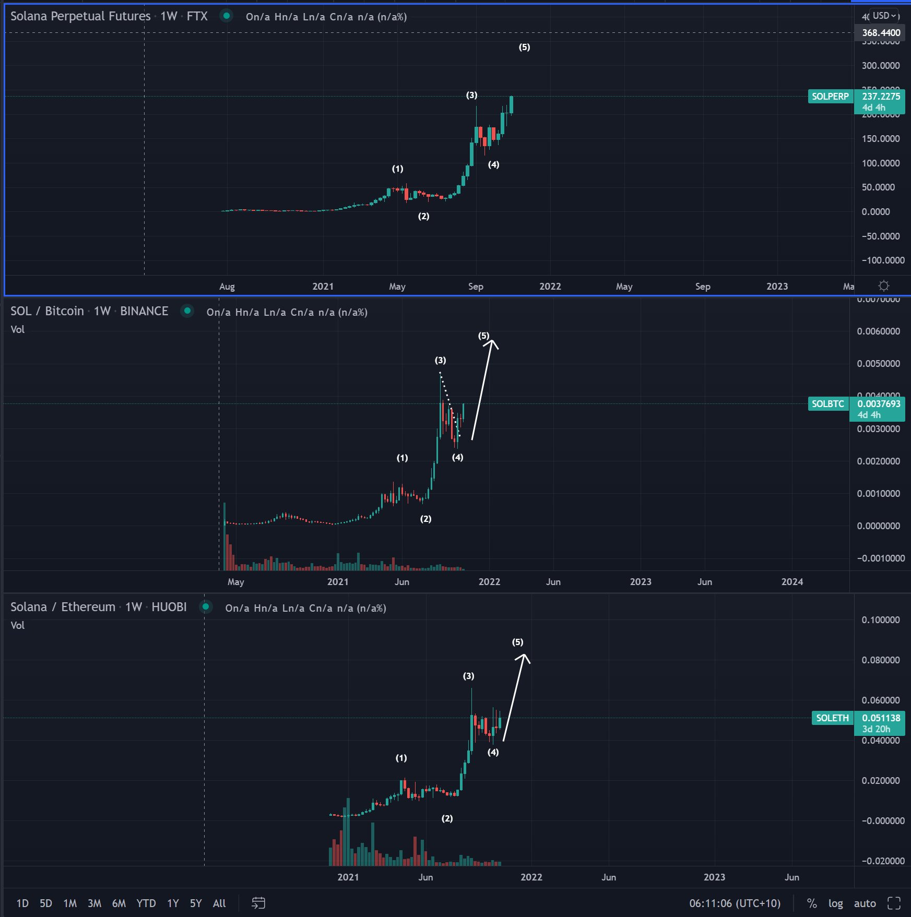The image size is (911, 917).
Task: Select the 1D time range
Action: click(x=22, y=903)
